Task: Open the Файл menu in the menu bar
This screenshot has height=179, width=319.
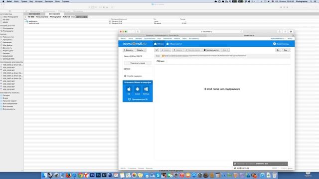Action: point(16,1)
